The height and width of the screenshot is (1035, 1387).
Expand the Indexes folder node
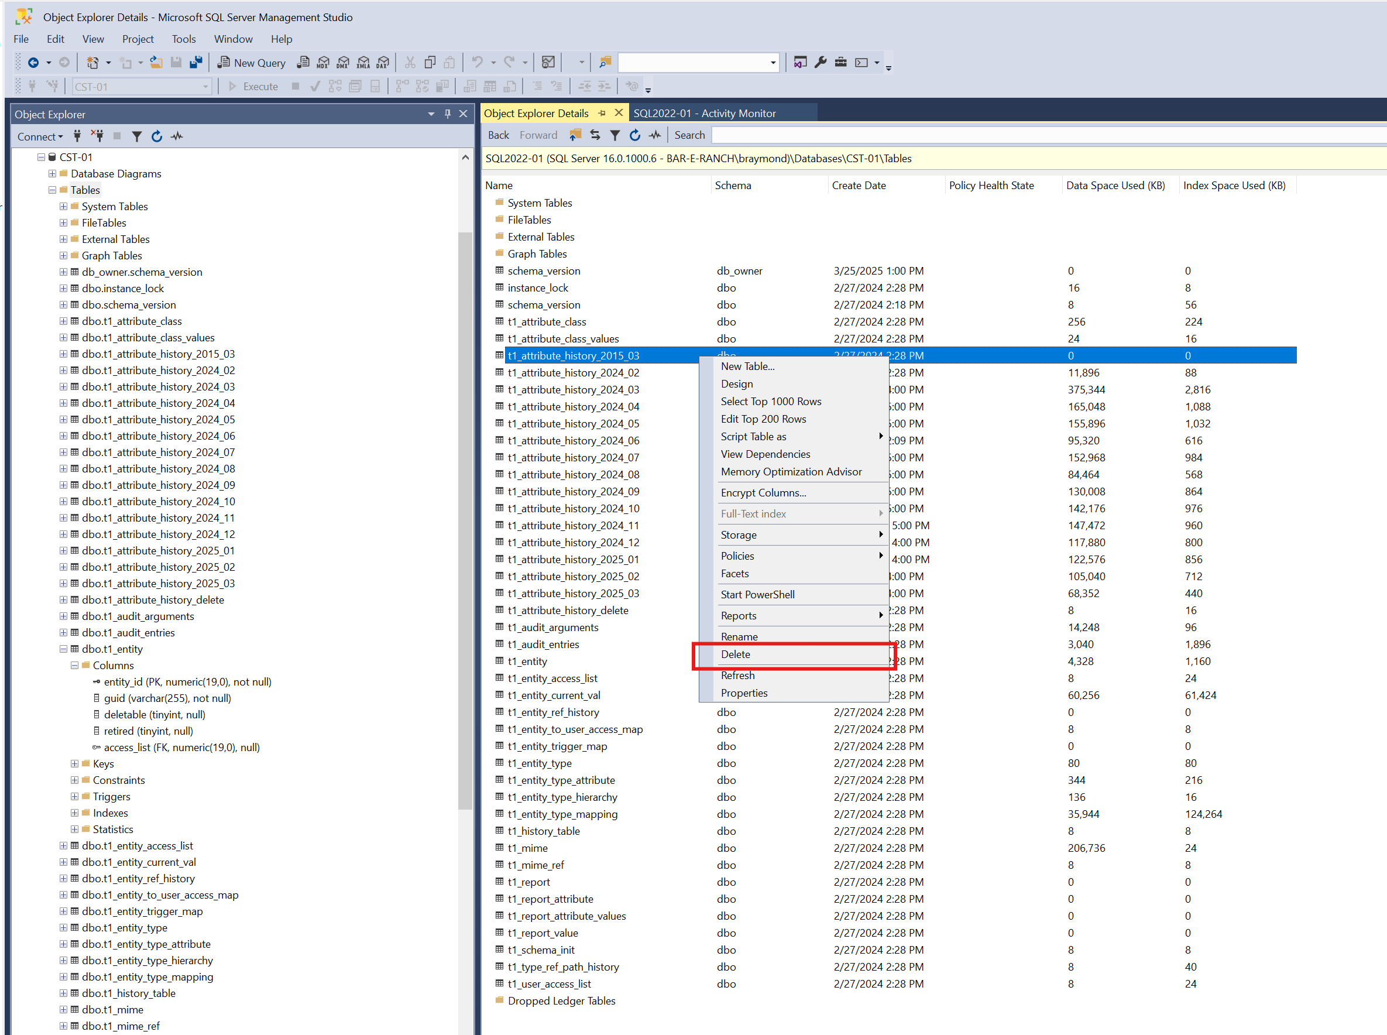[74, 813]
